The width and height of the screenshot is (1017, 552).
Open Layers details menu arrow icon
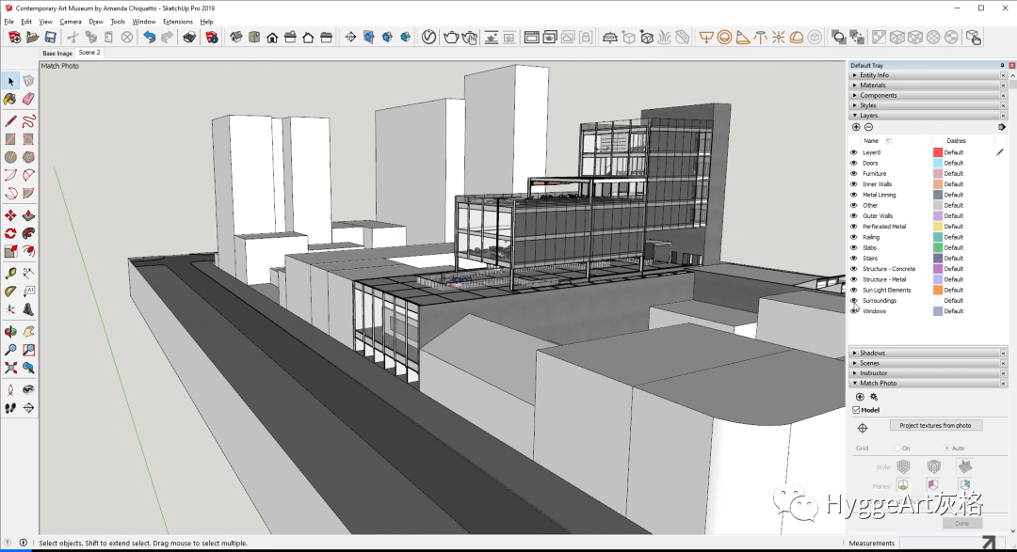pyautogui.click(x=1001, y=127)
